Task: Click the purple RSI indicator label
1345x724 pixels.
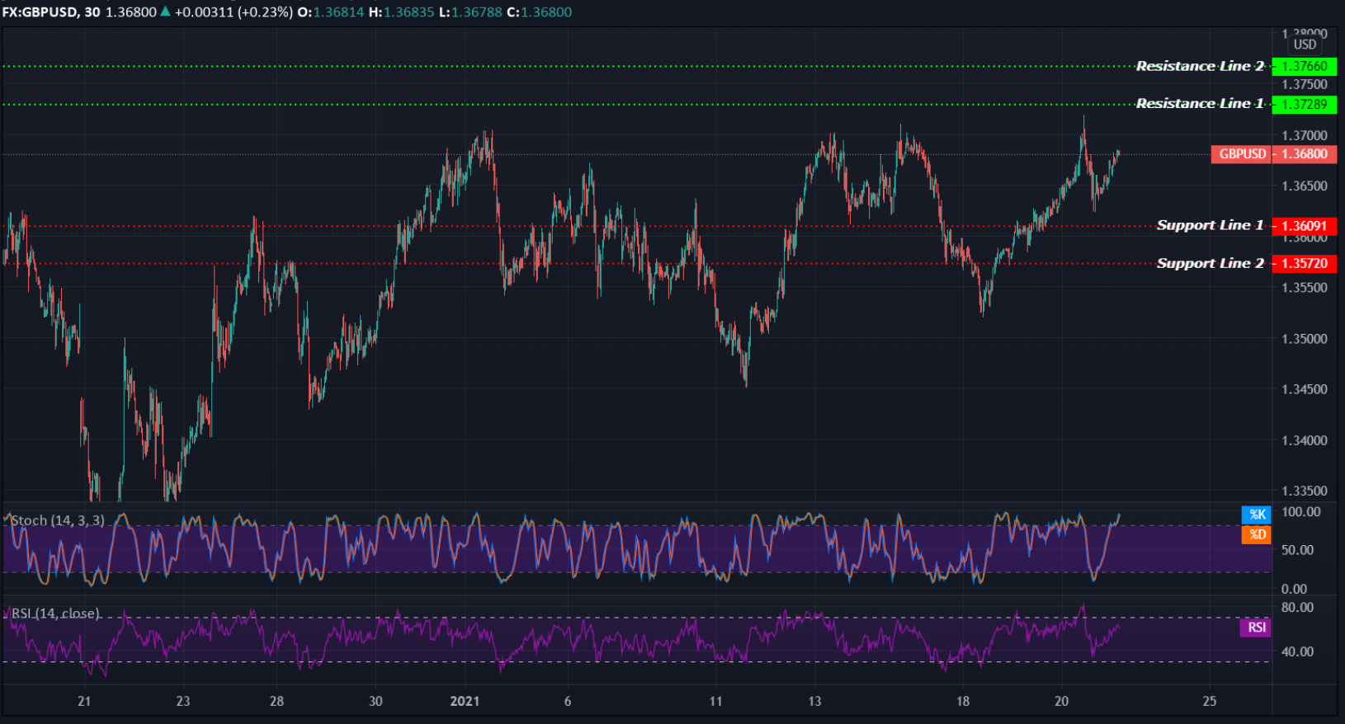Action: pos(1256,628)
